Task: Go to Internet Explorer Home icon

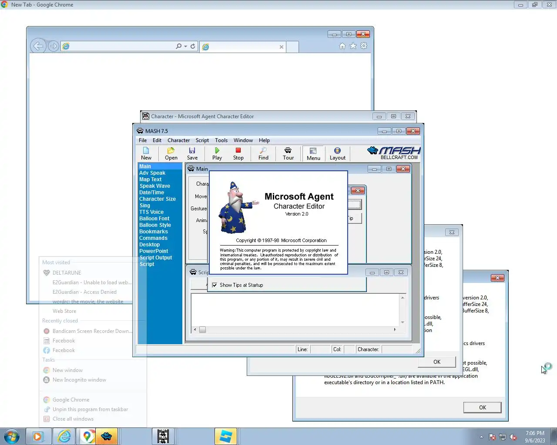Action: [342, 46]
